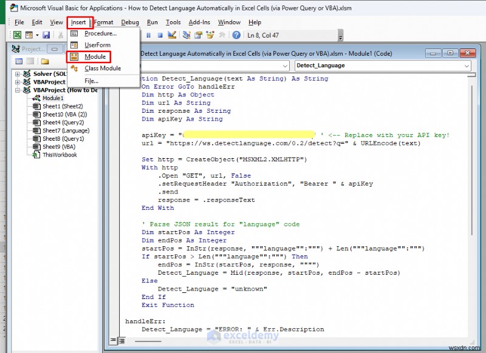
Task: Open the Add-Ins menu
Action: pos(199,22)
